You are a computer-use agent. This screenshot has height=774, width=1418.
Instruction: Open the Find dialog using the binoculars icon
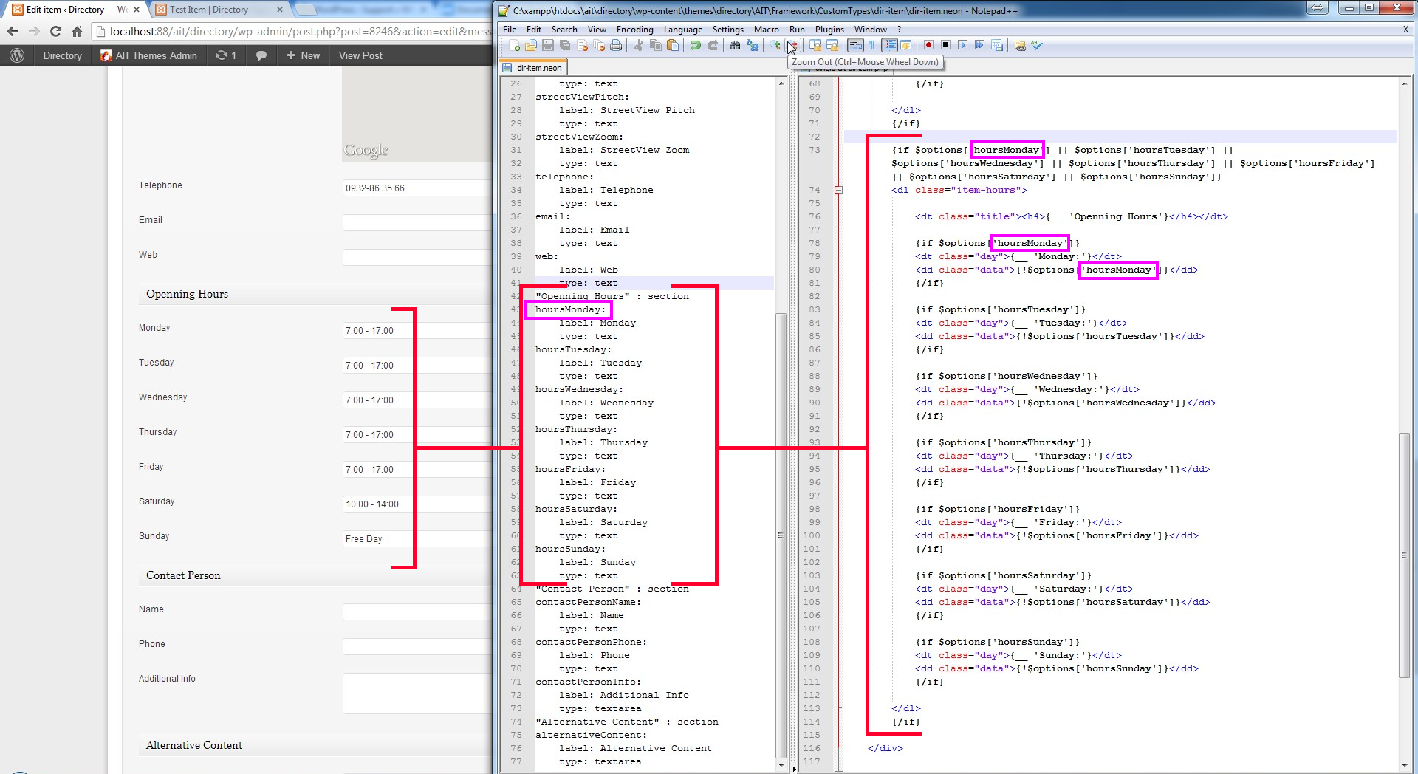tap(736, 45)
